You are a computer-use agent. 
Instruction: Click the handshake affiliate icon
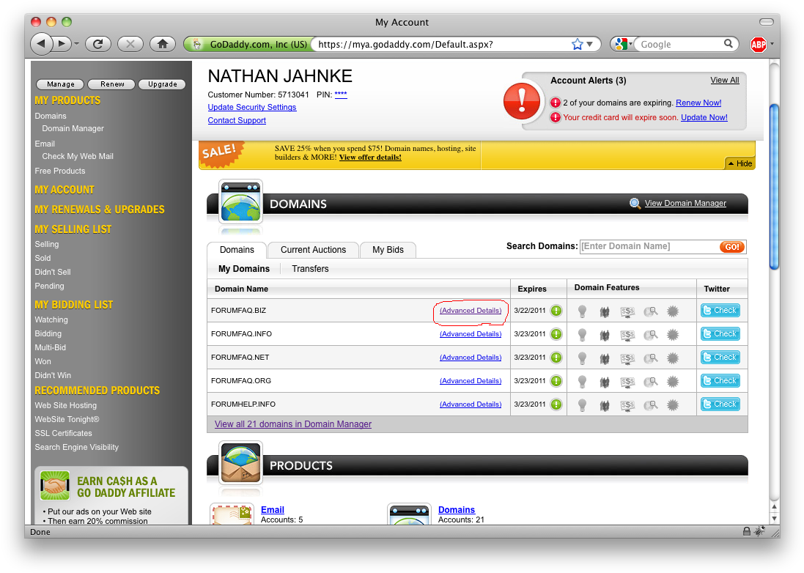(55, 485)
